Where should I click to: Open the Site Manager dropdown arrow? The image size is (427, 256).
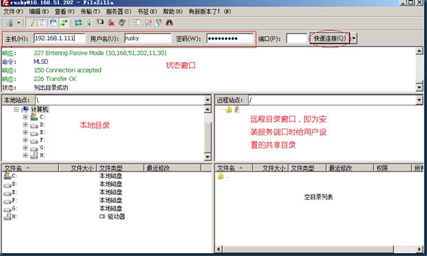click(x=19, y=23)
